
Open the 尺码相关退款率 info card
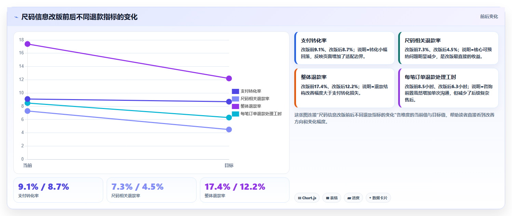tap(448, 48)
